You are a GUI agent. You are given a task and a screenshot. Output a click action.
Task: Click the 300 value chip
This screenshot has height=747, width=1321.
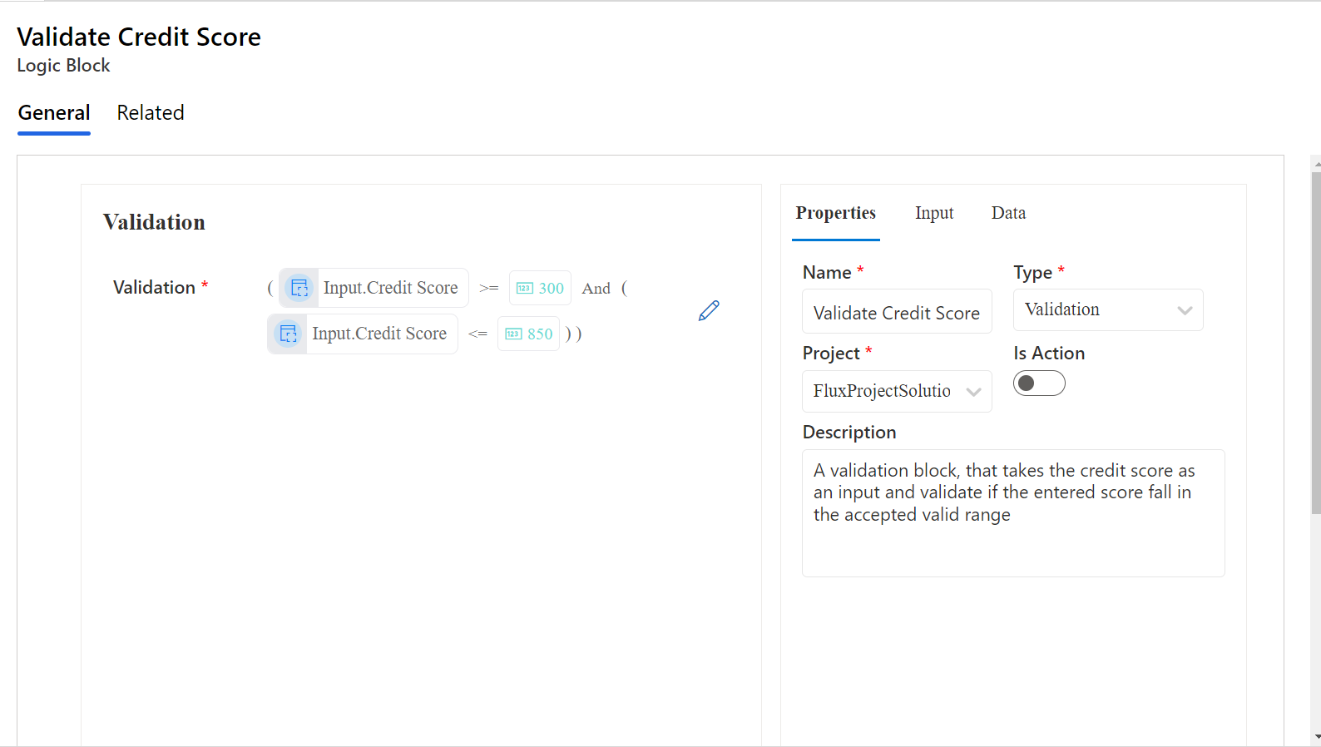[540, 288]
